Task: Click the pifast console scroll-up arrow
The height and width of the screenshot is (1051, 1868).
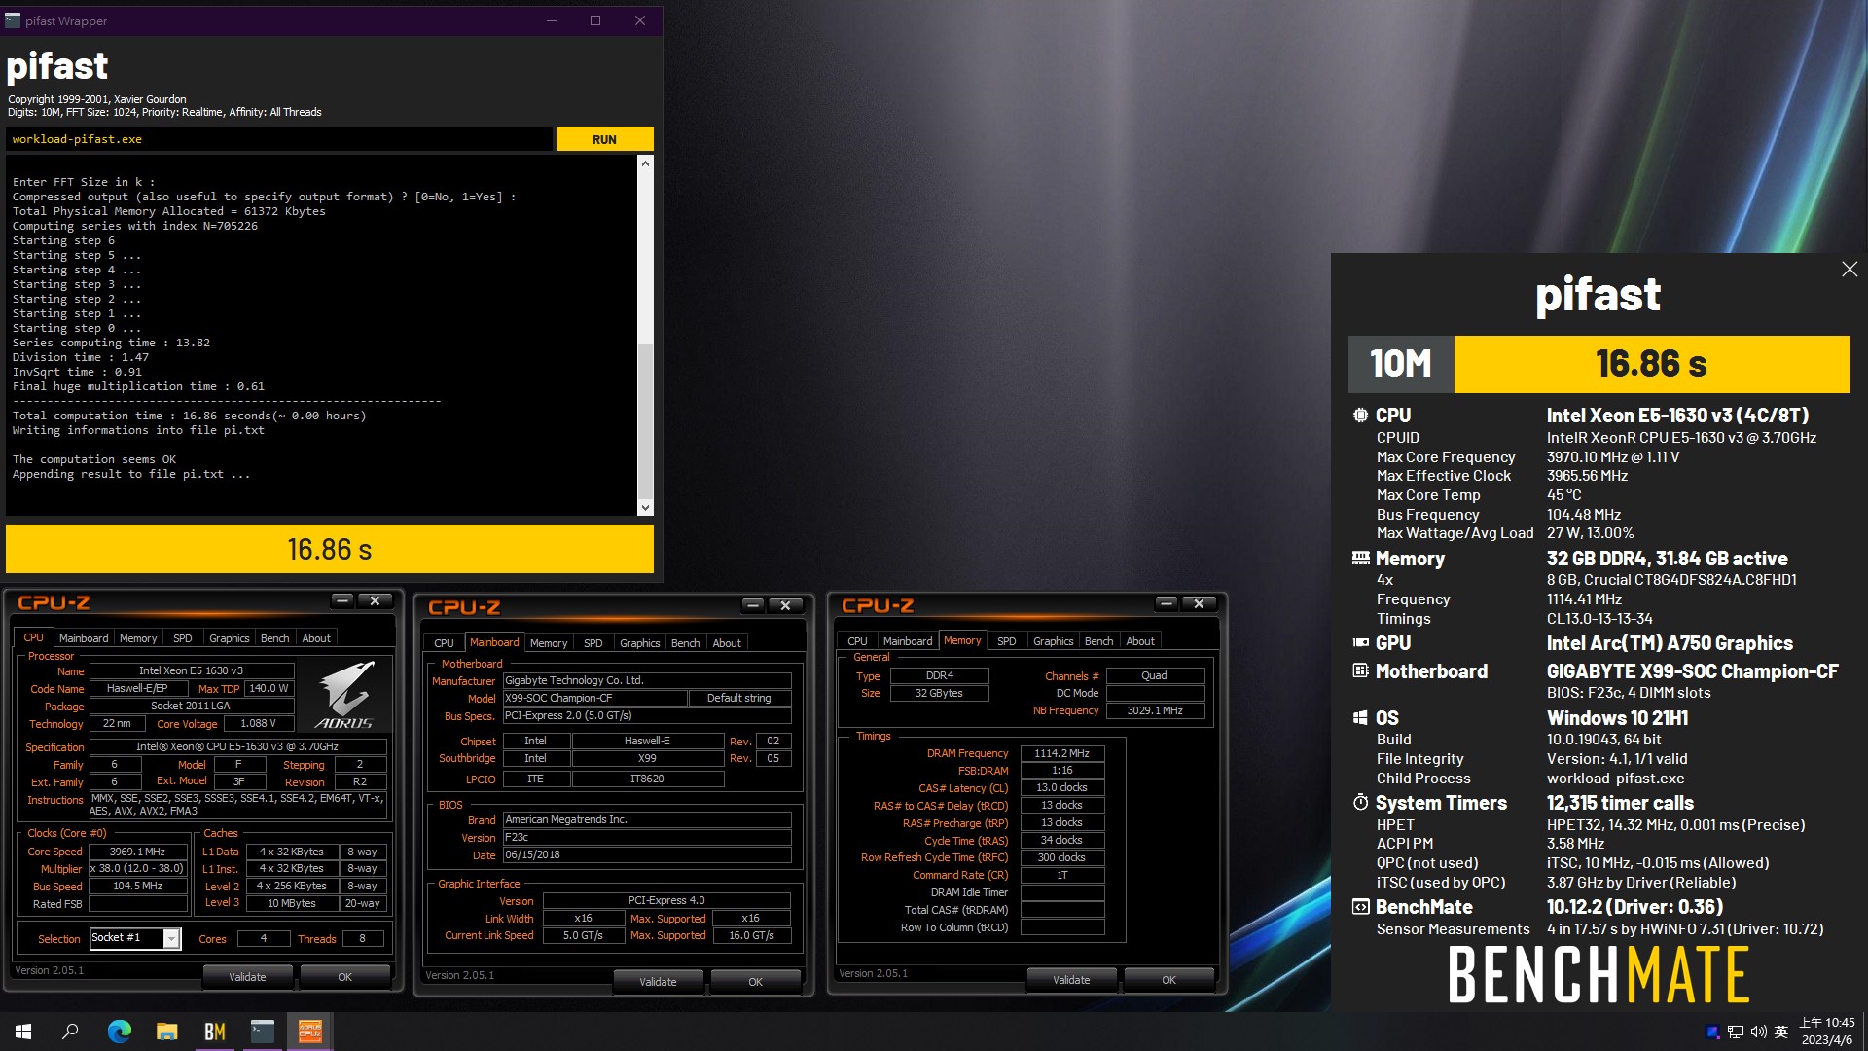Action: (x=645, y=163)
